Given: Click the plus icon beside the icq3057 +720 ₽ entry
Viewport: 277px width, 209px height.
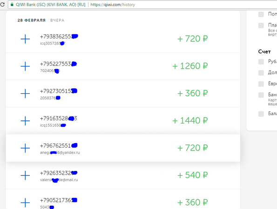Looking at the screenshot, I should coord(25,39).
